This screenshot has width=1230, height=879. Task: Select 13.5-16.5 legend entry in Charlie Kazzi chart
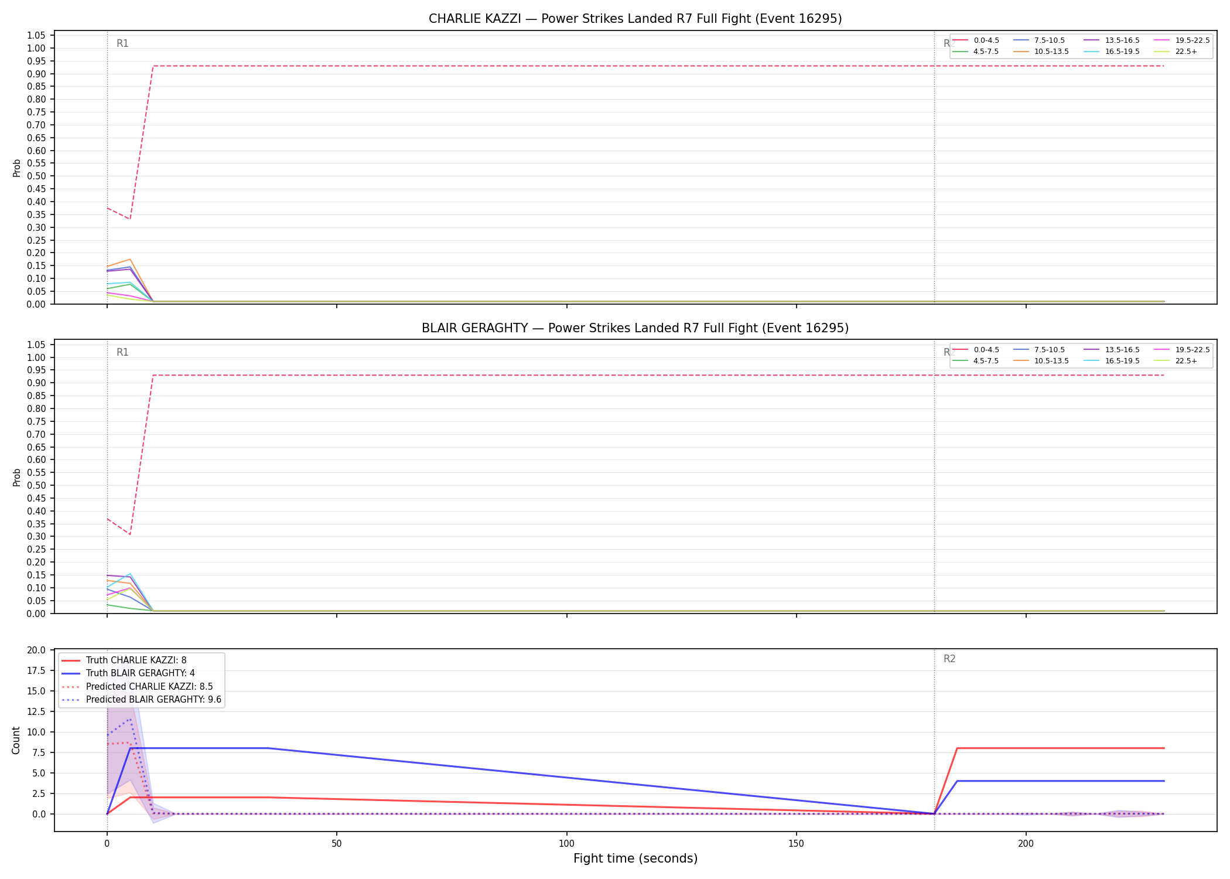click(x=1112, y=40)
